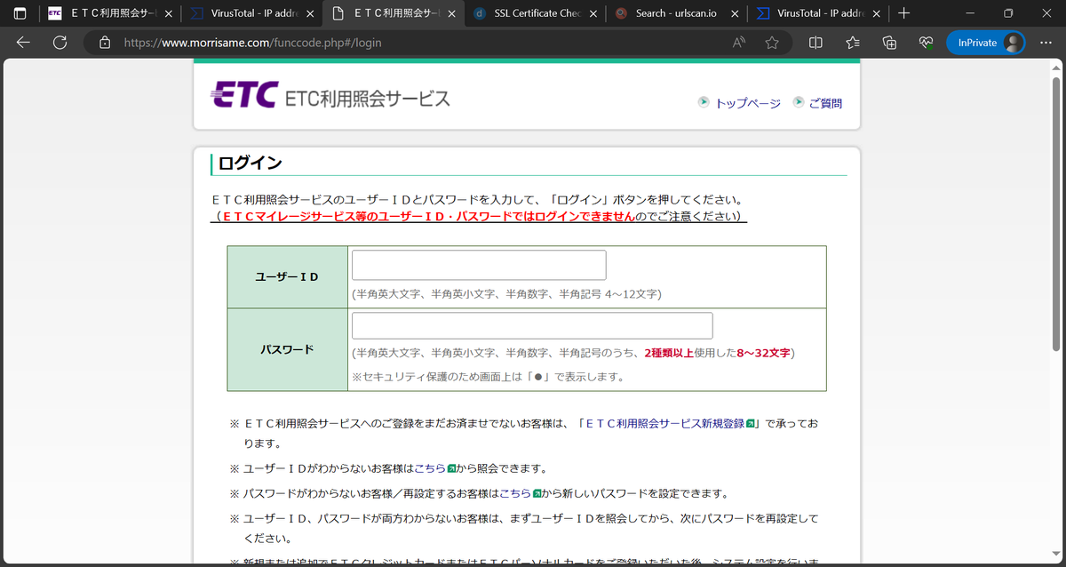Image resolution: width=1066 pixels, height=567 pixels.
Task: Open ETC利用照会サービス新規登録 link
Action: coord(664,424)
